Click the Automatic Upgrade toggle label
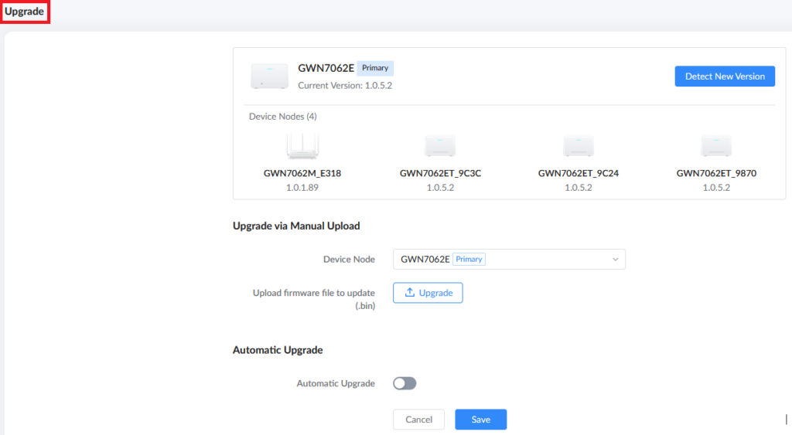The height and width of the screenshot is (435, 792). point(336,383)
